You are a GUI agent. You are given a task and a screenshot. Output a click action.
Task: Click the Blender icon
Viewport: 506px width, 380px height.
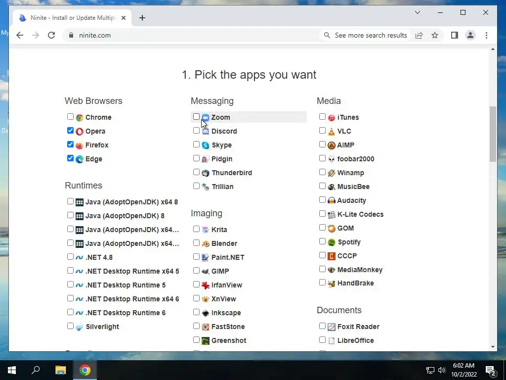coord(206,243)
